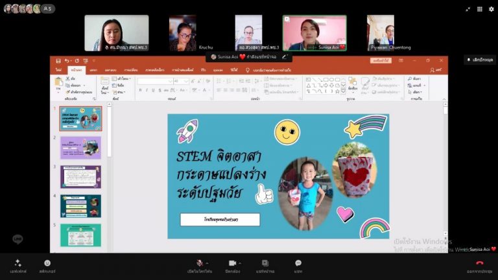Screen dimensions: 498x280
Task: Click the share screen icon
Action: [265, 262]
